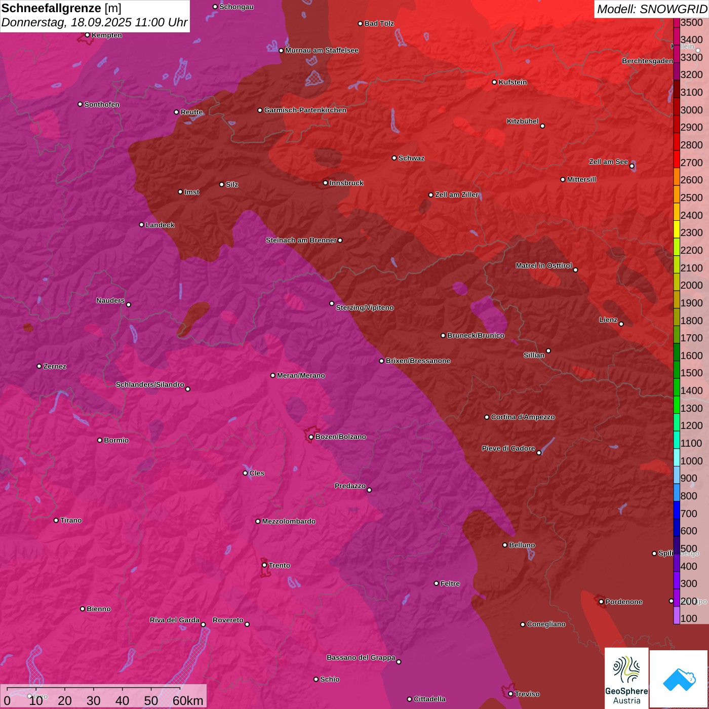Select the Matrei in Osttirol label
709x709 pixels.
click(x=544, y=265)
